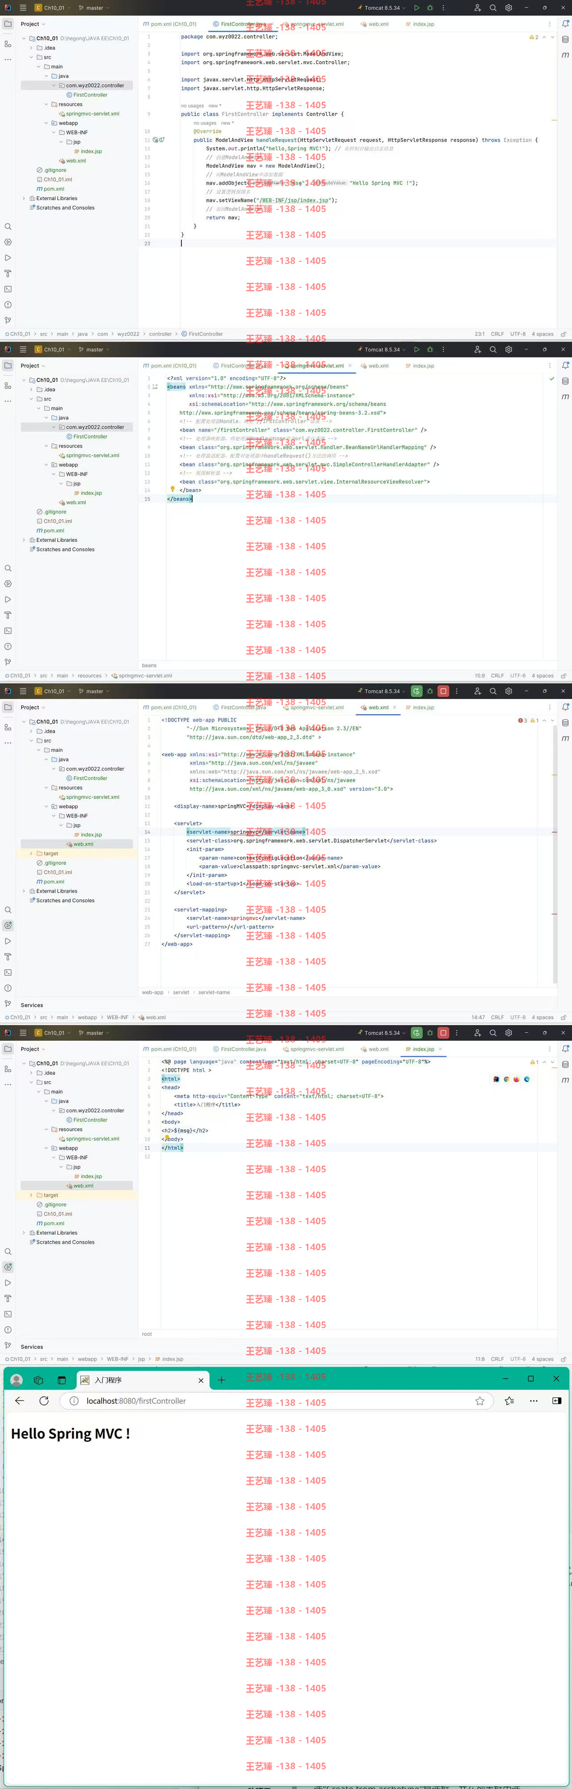Open Database tool in springmvc-servlet.xml window

[x=565, y=381]
